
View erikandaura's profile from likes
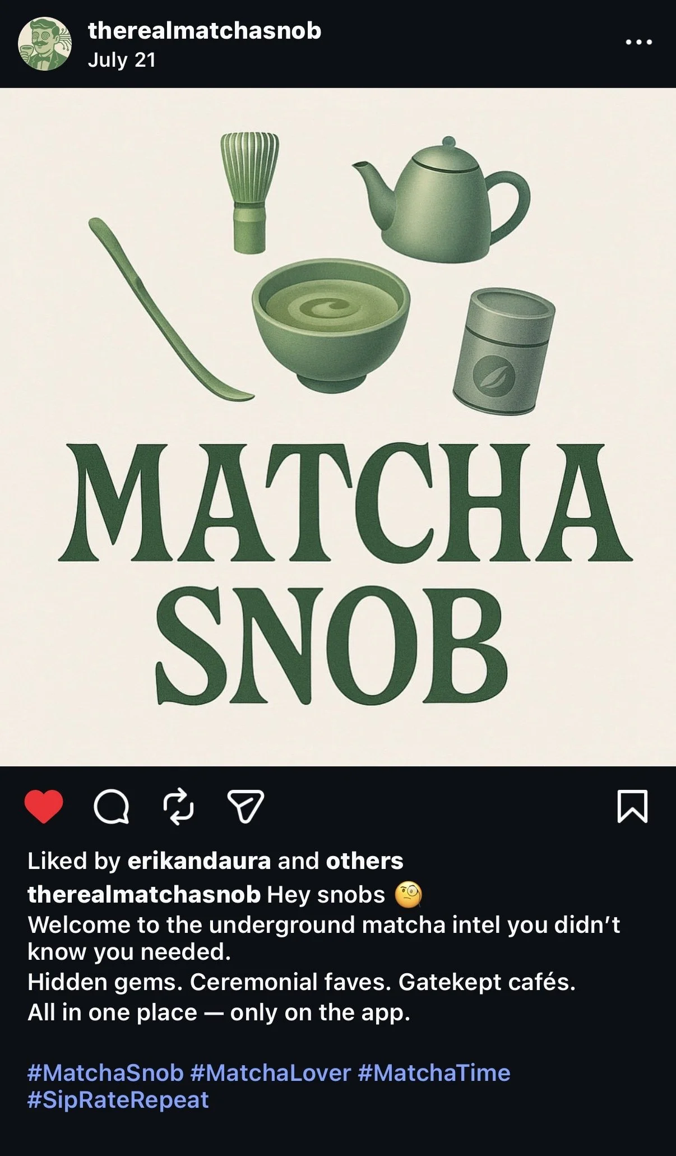pos(199,861)
